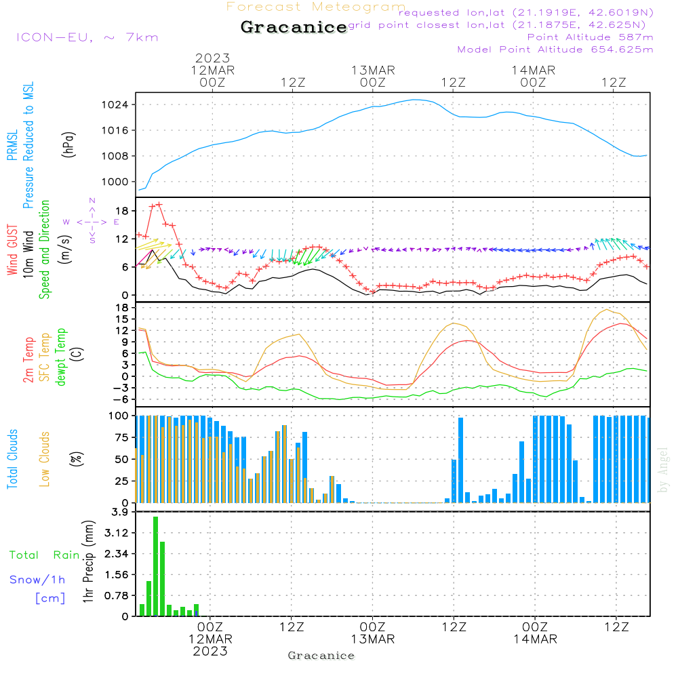Click the 1016 pressure axis value
Image resolution: width=678 pixels, height=678 pixels.
115,130
